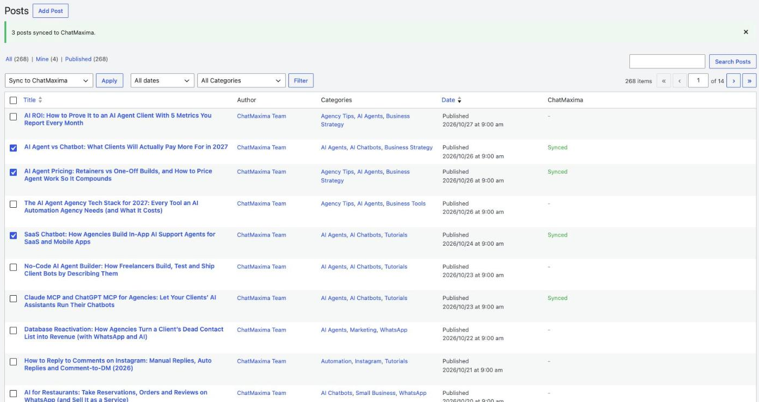
Task: Sort posts by Date column
Action: point(451,100)
